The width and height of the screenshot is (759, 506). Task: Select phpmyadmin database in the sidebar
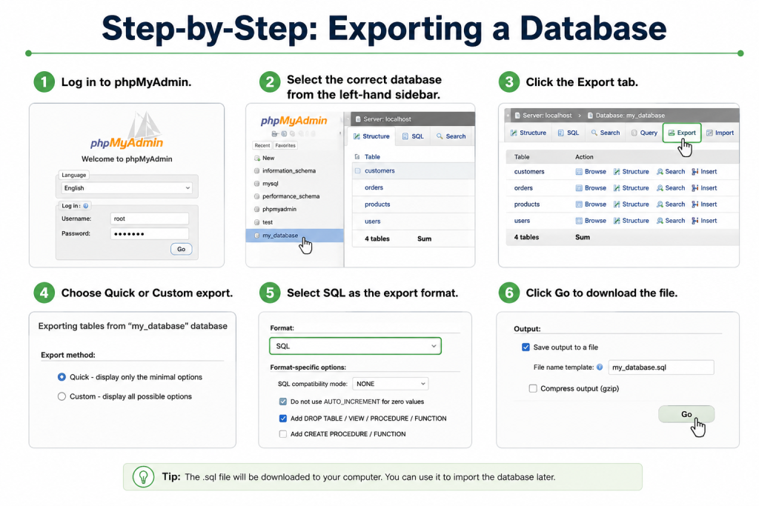(279, 210)
